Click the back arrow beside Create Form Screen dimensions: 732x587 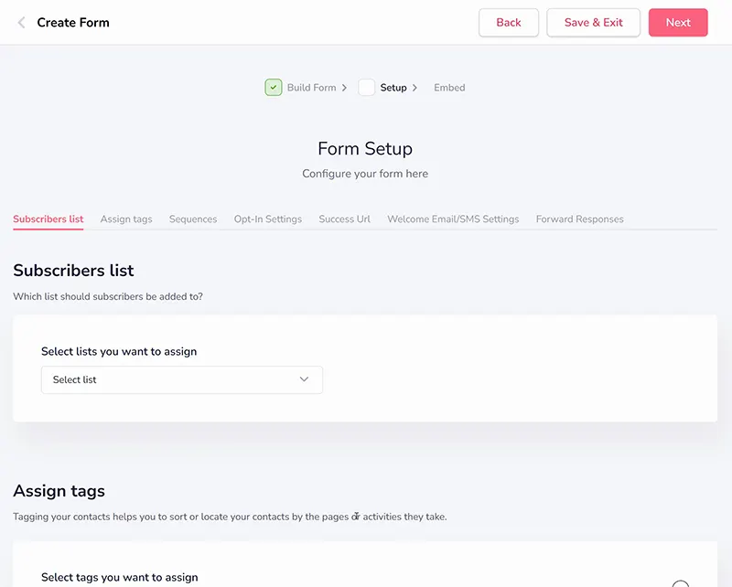point(21,22)
